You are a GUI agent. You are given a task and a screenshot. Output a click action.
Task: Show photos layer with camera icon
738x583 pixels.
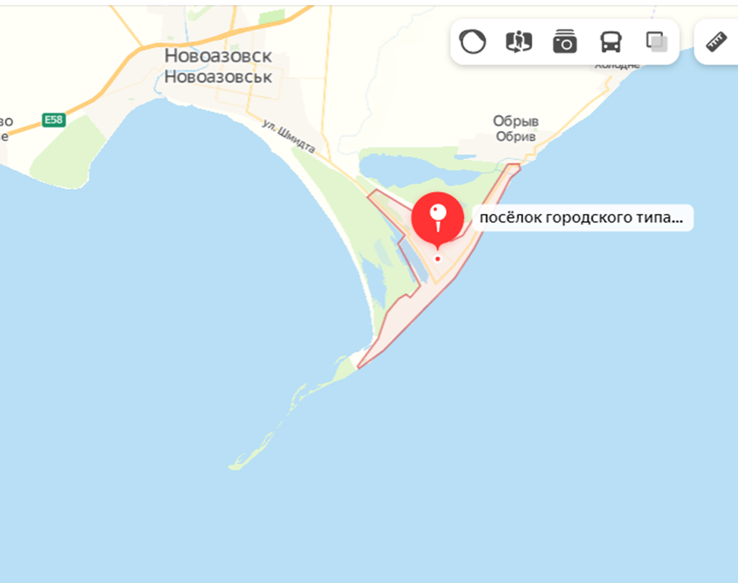(x=565, y=42)
